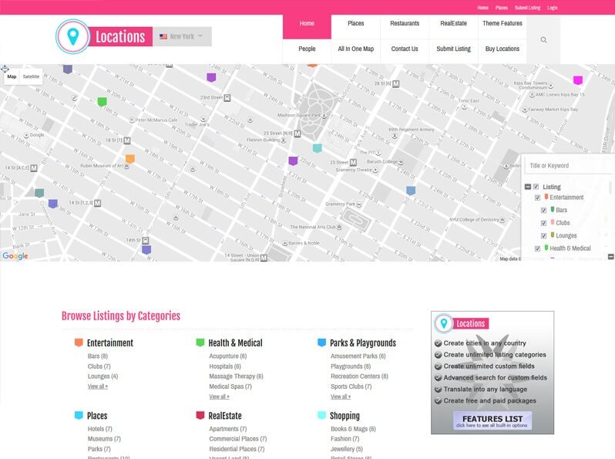Image resolution: width=615 pixels, height=459 pixels.
Task: Open the Apartments (7) category link
Action: (228, 429)
